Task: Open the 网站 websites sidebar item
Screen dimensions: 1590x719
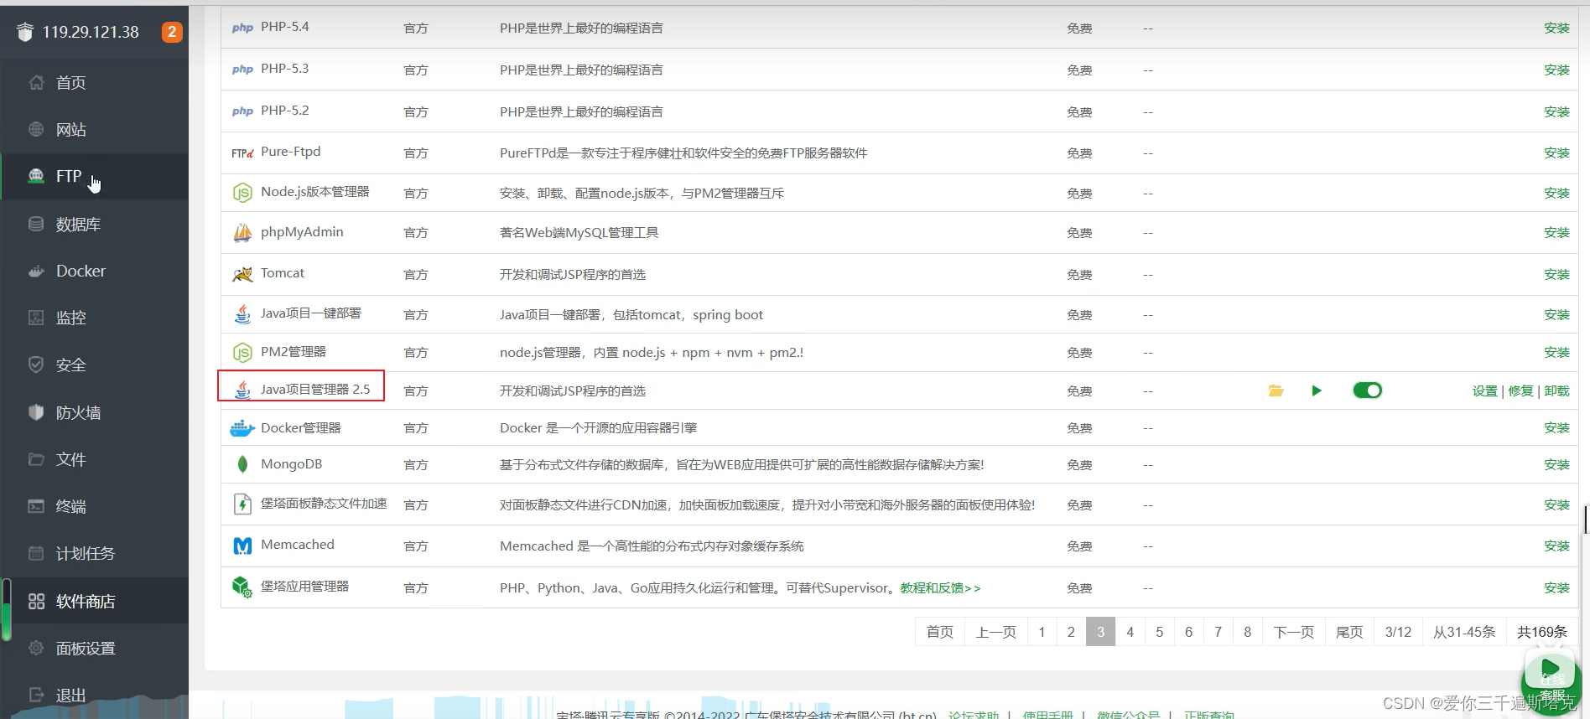Action: tap(94, 129)
